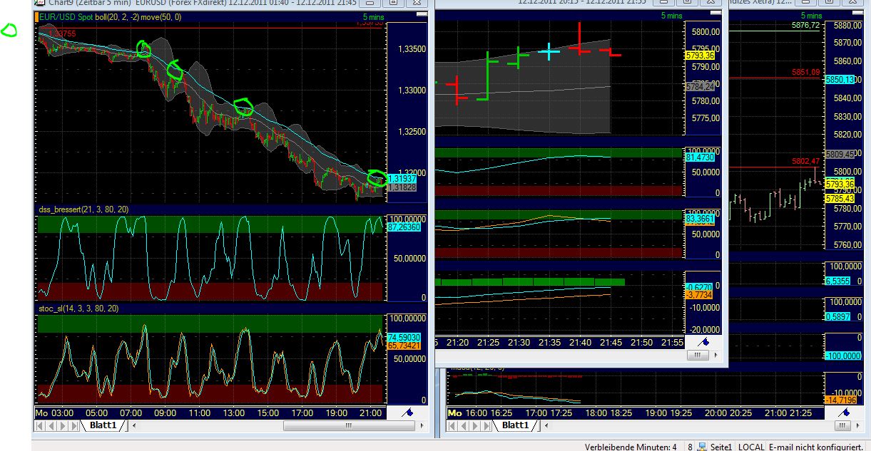Image resolution: width=871 pixels, height=451 pixels.
Task: Click white box in right Xetra chart header
Action: click(x=857, y=13)
